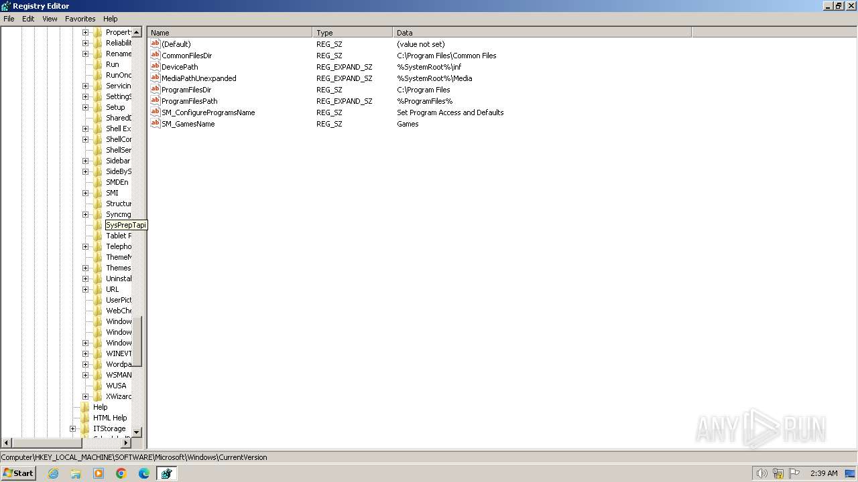The height and width of the screenshot is (482, 858).
Task: Click the tree scroll up arrow
Action: click(x=137, y=32)
